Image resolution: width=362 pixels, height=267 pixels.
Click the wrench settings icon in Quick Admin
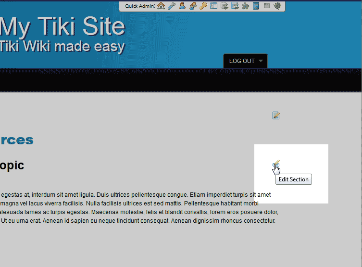(172, 6)
